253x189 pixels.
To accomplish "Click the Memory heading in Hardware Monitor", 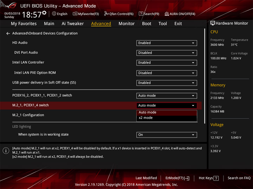I will 218,85.
